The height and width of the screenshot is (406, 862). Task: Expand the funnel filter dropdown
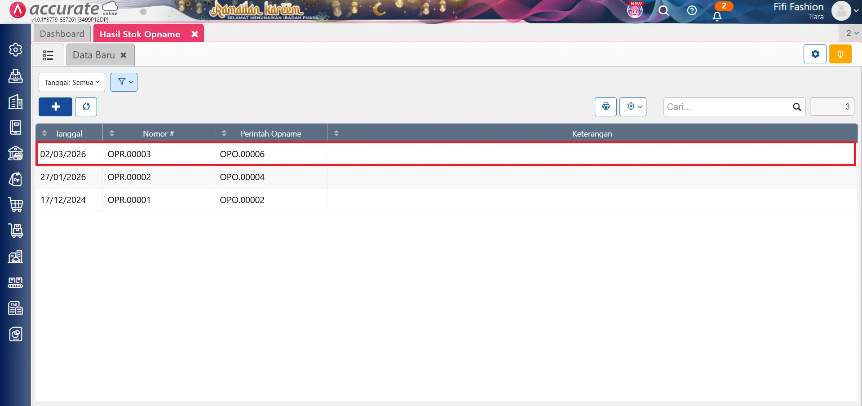[x=124, y=82]
